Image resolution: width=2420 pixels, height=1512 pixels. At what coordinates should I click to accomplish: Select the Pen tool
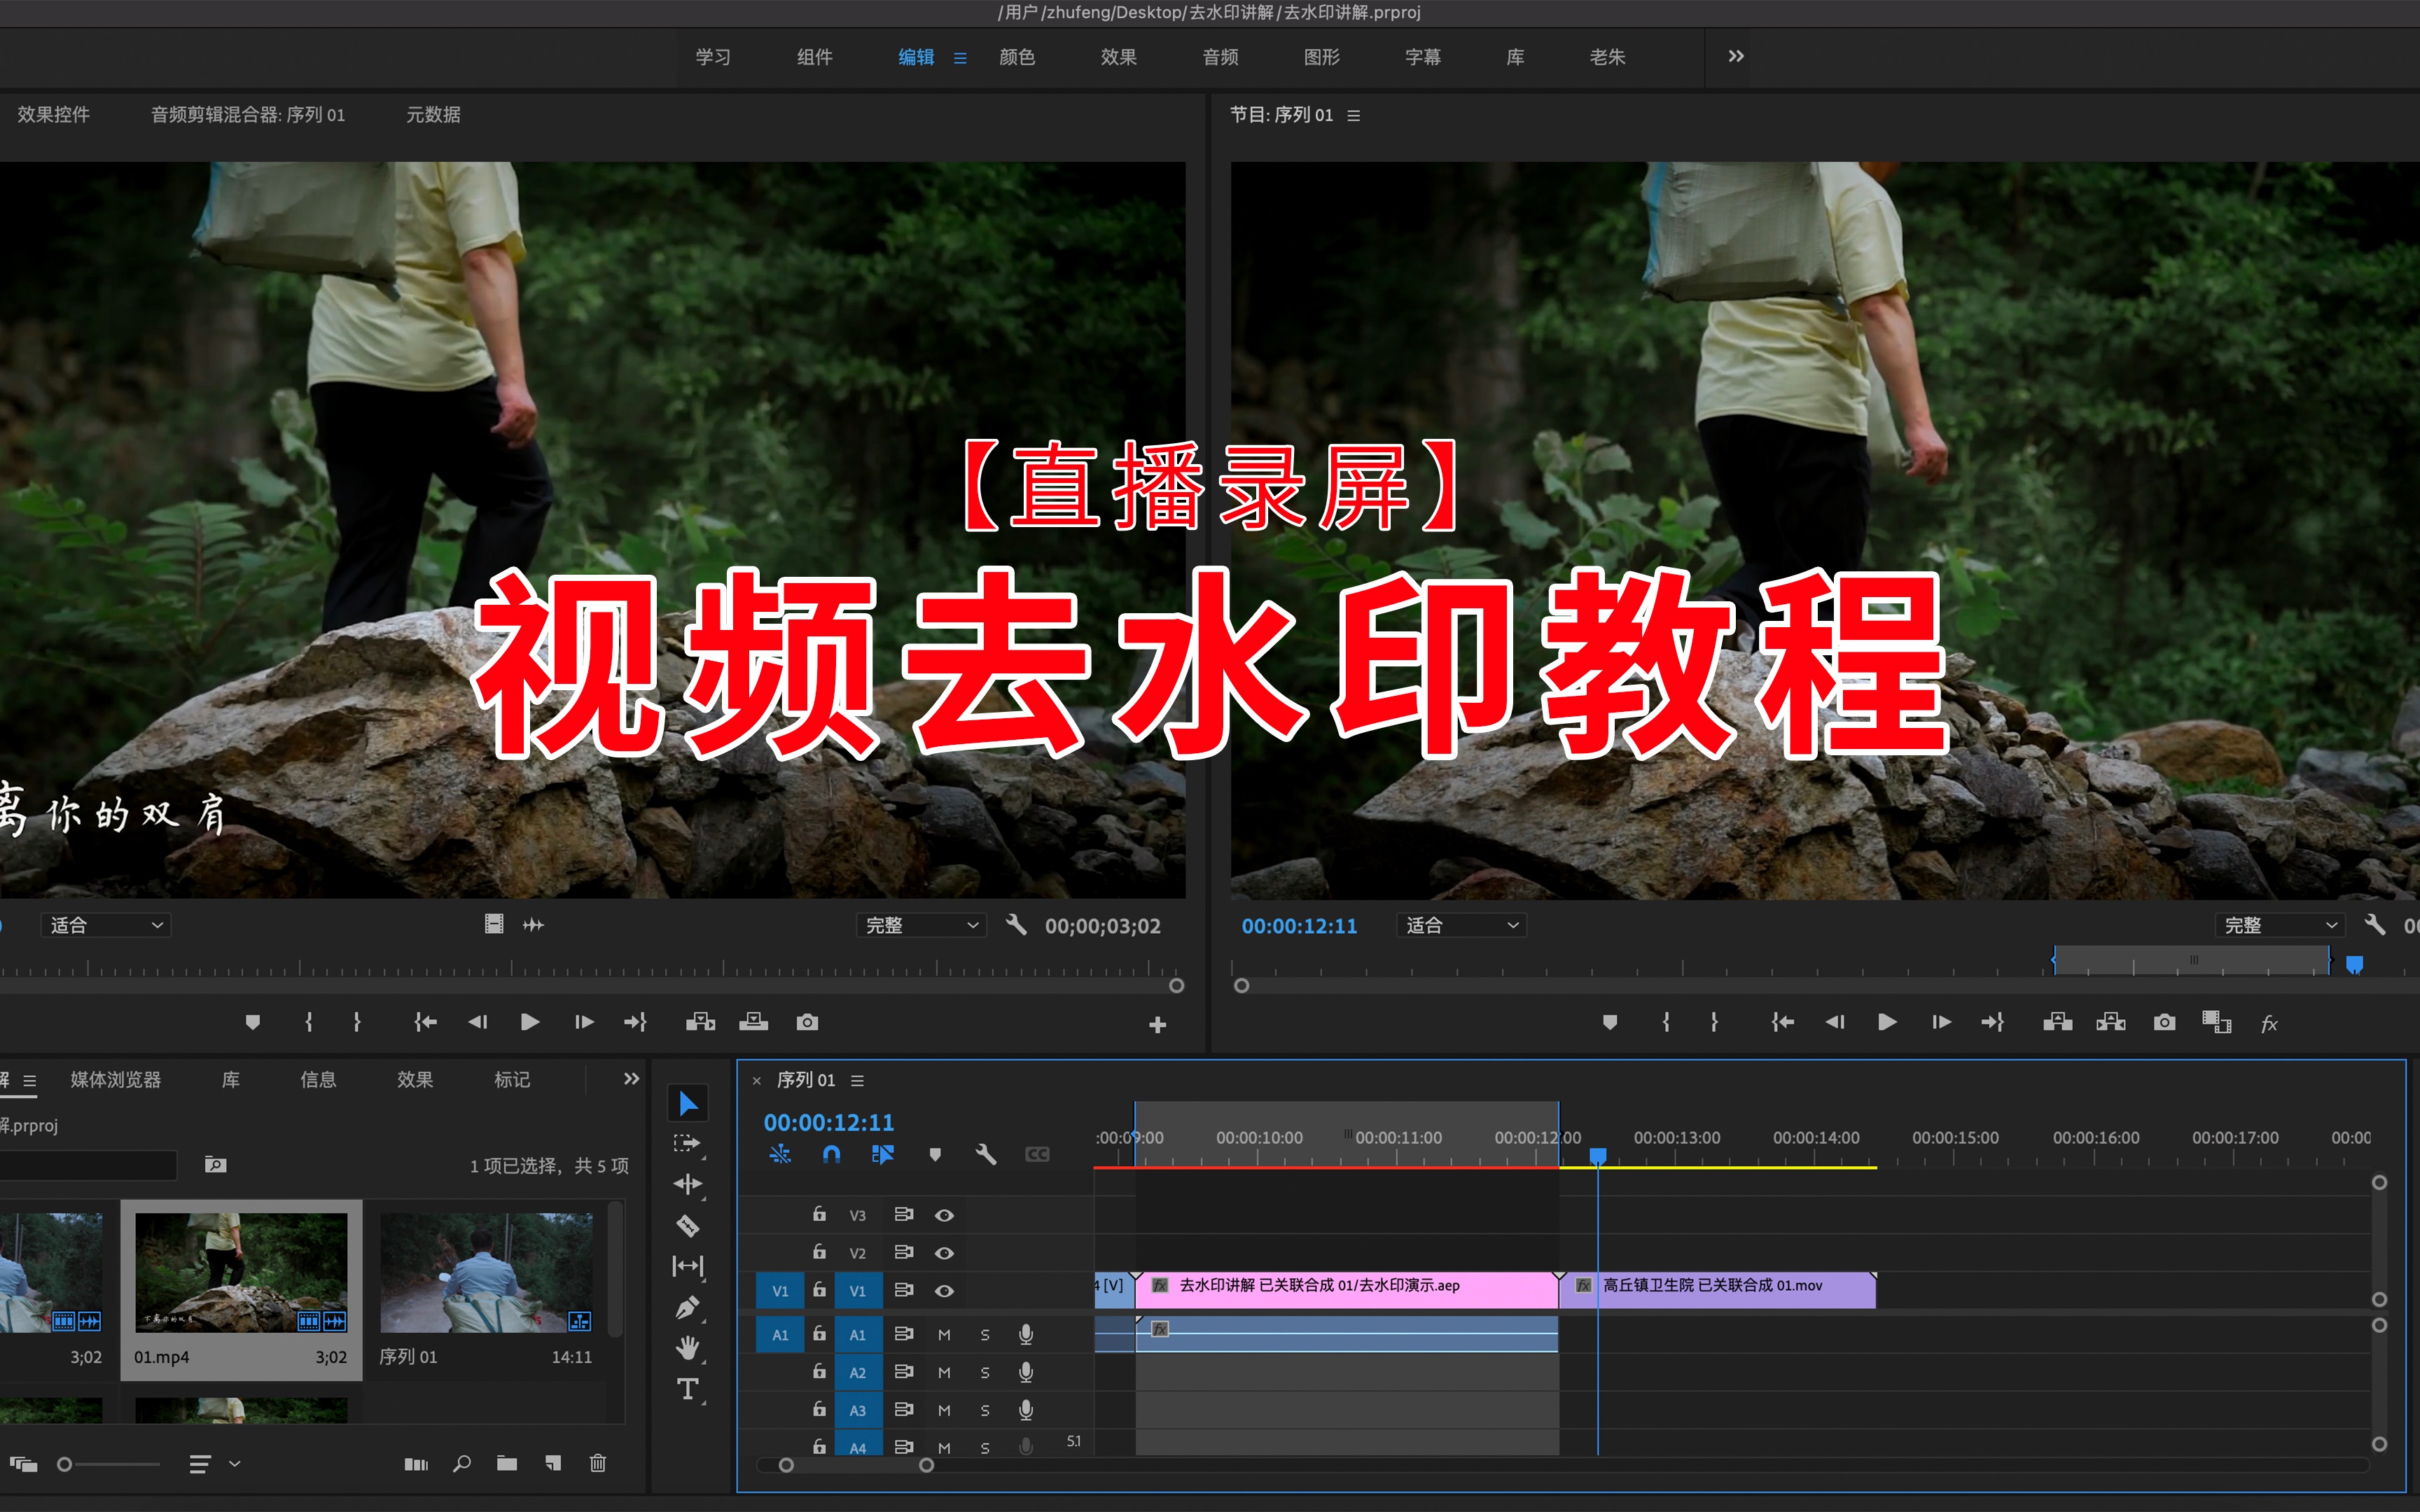(x=688, y=1307)
